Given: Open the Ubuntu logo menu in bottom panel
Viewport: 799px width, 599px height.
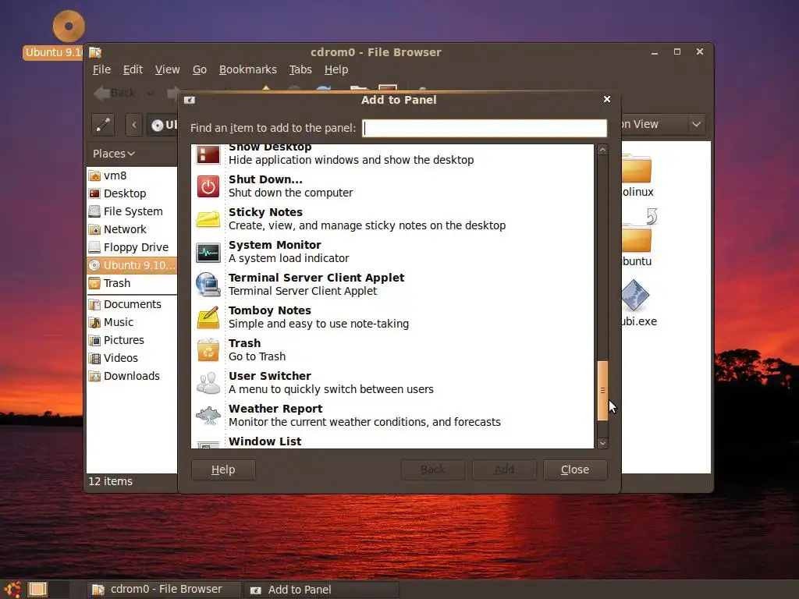Looking at the screenshot, I should [x=12, y=590].
